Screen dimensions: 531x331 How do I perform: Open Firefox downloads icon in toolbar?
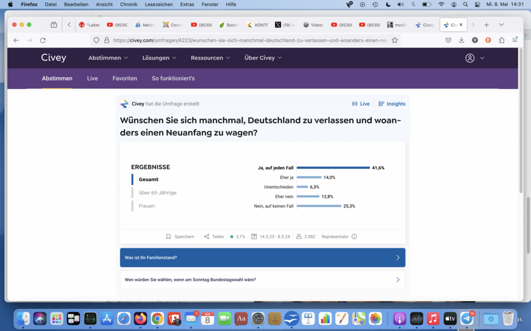(x=462, y=40)
